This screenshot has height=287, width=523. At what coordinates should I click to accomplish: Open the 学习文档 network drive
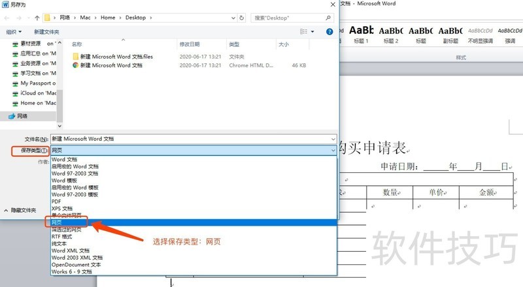[34, 73]
